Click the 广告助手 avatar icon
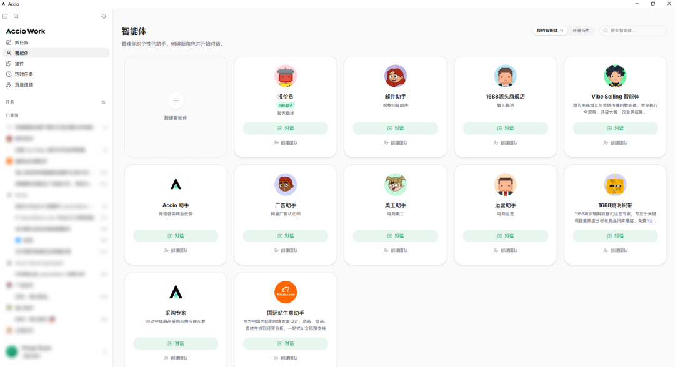675x367 pixels. (x=286, y=184)
